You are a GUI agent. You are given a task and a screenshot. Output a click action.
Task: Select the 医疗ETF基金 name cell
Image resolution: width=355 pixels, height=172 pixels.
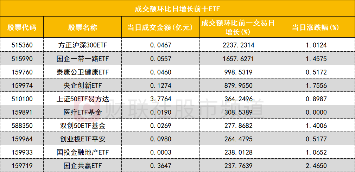[83, 113]
